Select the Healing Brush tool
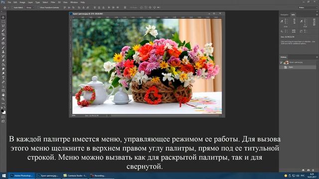The height and width of the screenshot is (179, 319). [3, 43]
